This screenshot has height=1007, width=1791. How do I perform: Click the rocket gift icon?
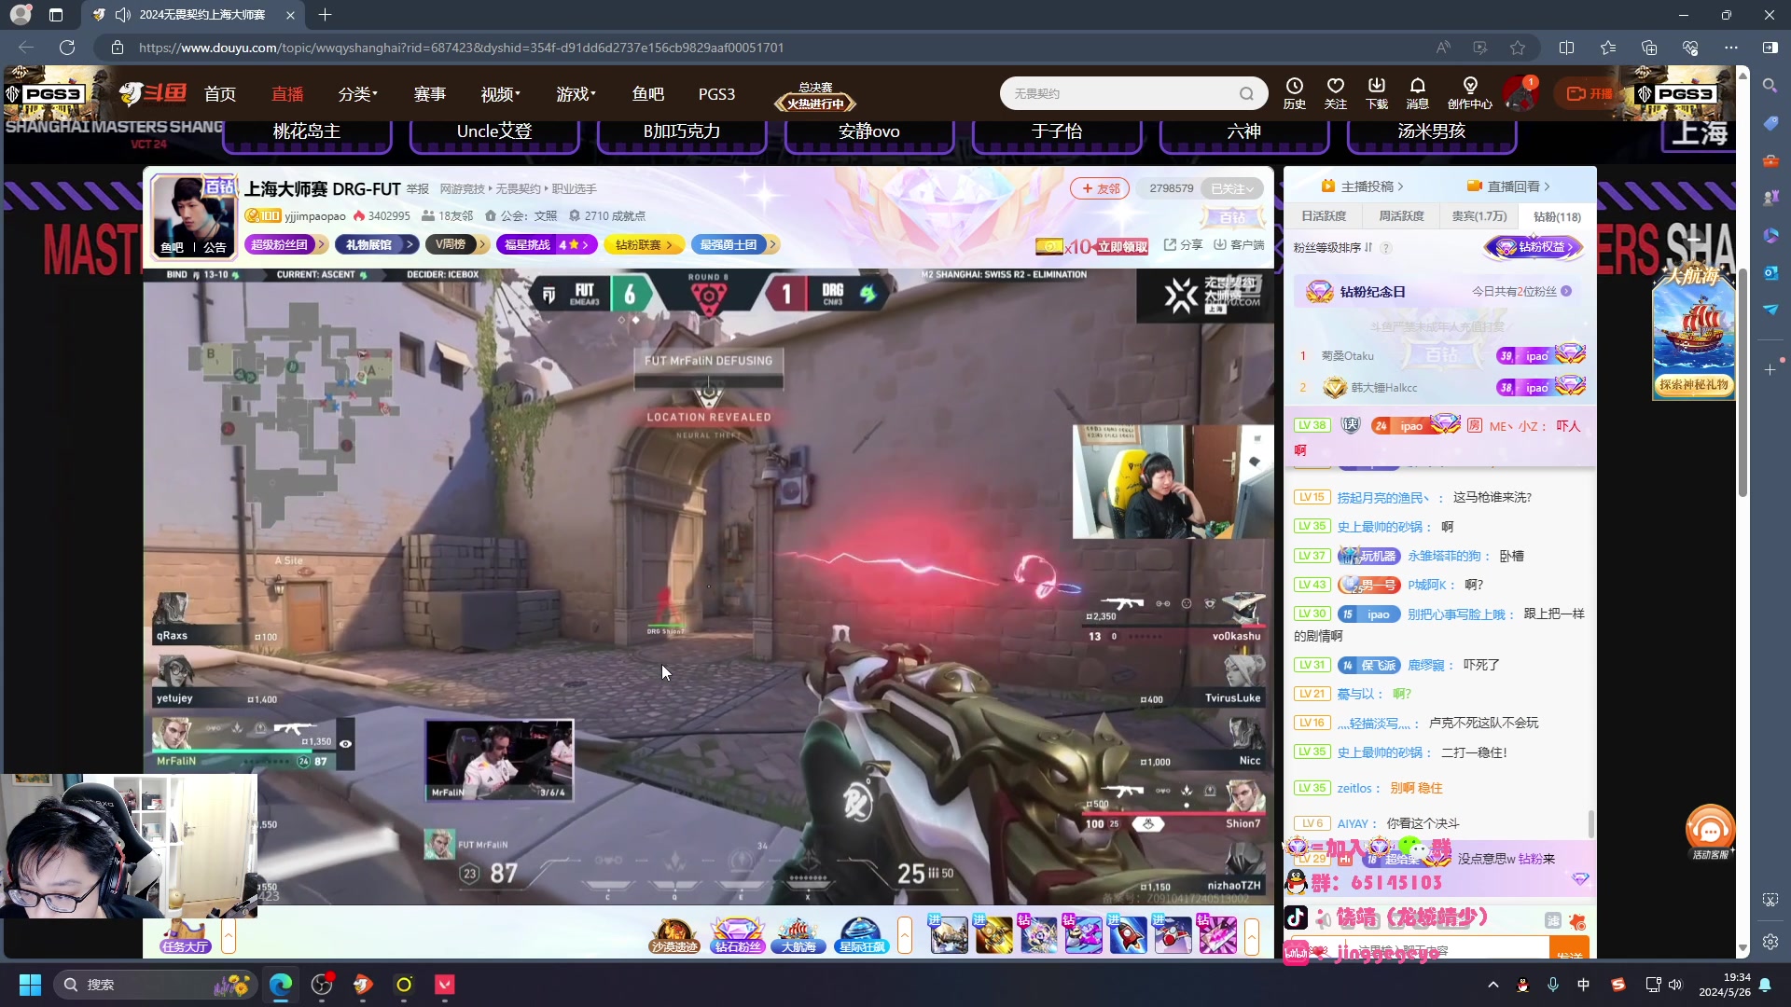(1128, 935)
